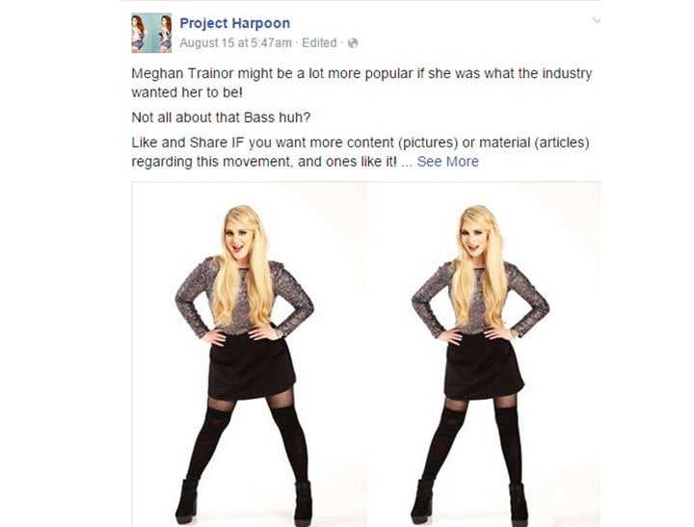Click the black skirt in the left photo
This screenshot has width=694, height=527.
(x=252, y=366)
